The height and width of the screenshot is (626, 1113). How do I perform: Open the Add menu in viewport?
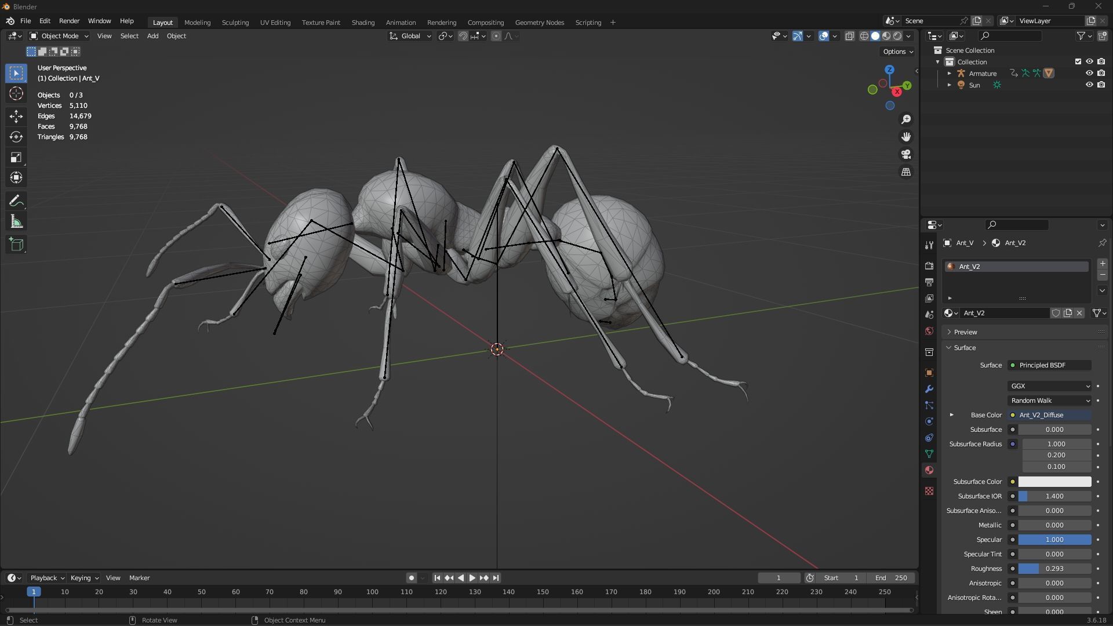tap(152, 36)
